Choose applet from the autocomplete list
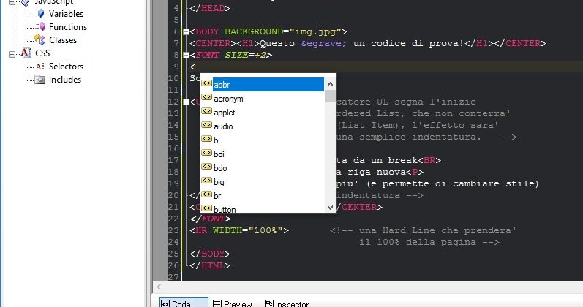 [268, 113]
